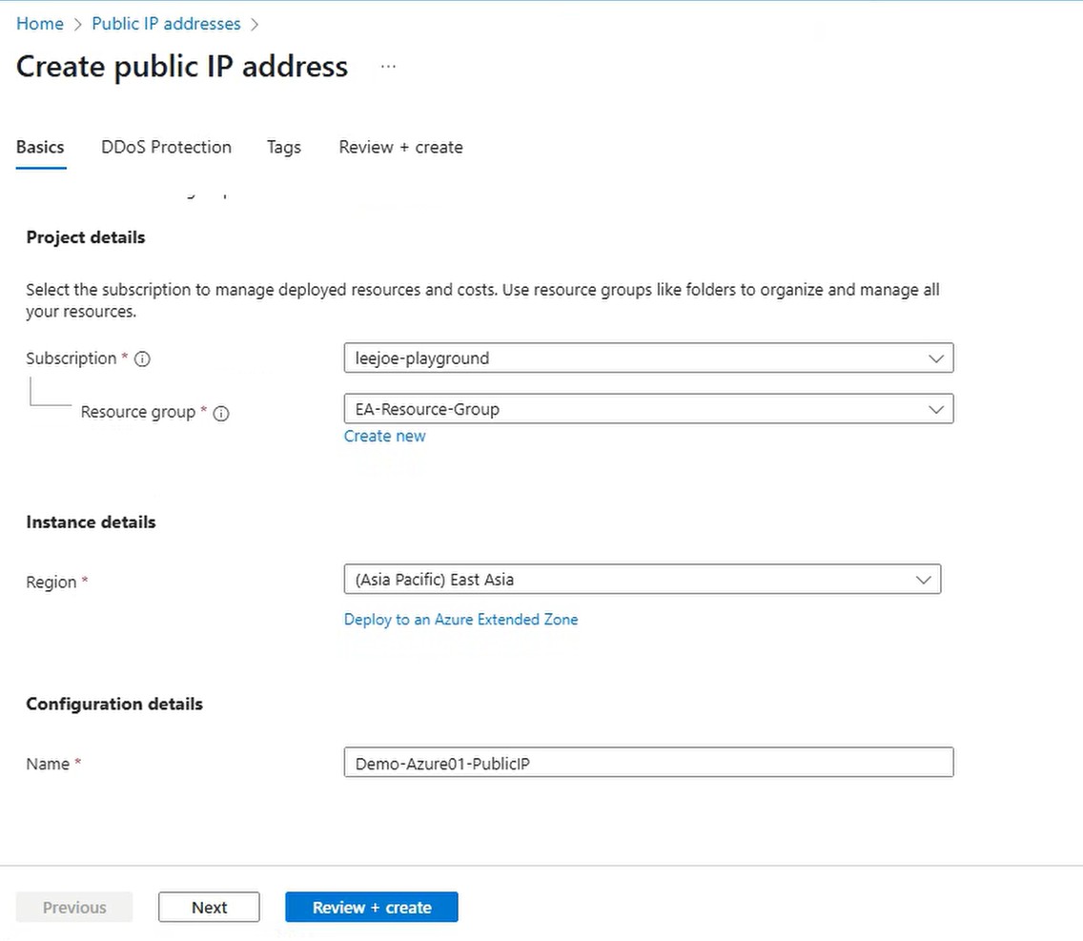Go to the Review + create tab
Image resolution: width=1083 pixels, height=941 pixels.
400,148
